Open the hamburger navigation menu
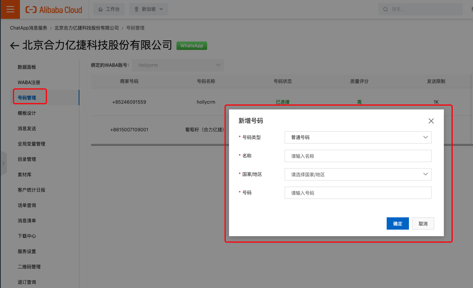The image size is (473, 288). point(10,9)
